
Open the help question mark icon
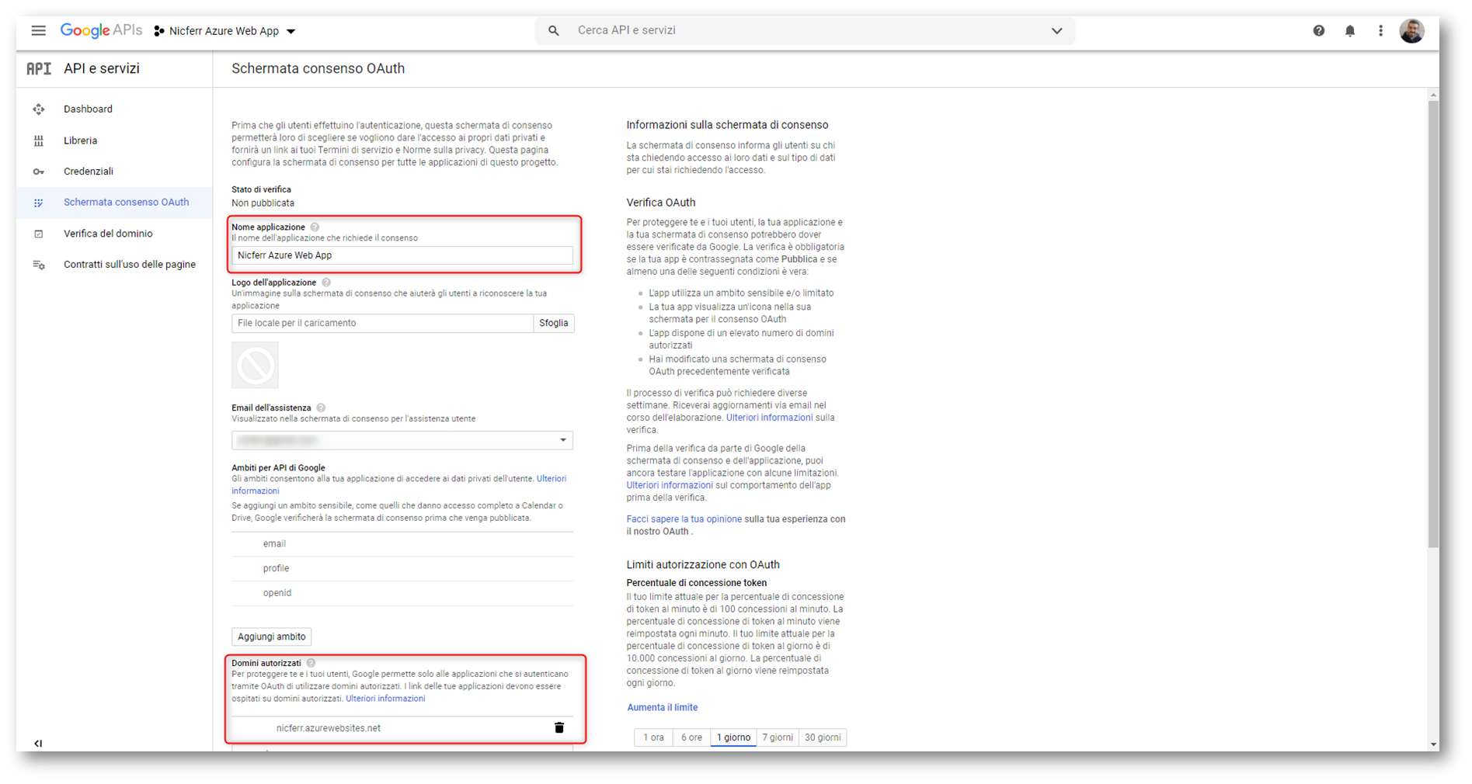[1318, 31]
